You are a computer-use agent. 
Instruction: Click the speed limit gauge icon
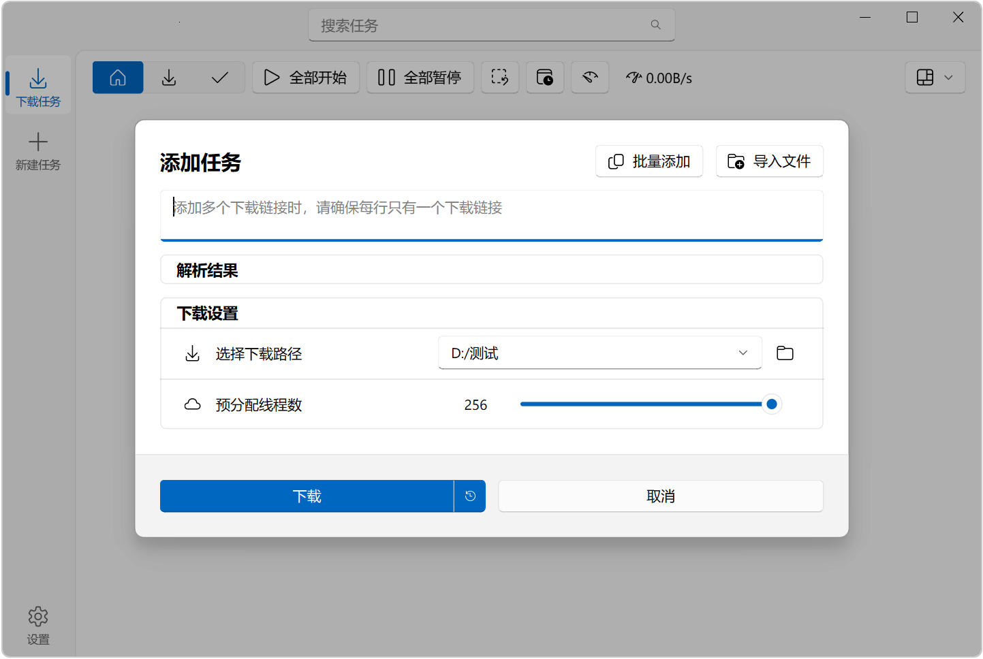pos(590,78)
